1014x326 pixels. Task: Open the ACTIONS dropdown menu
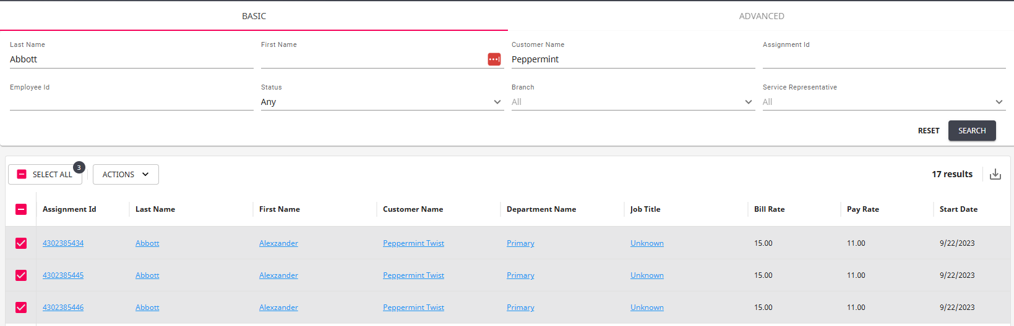(x=126, y=175)
